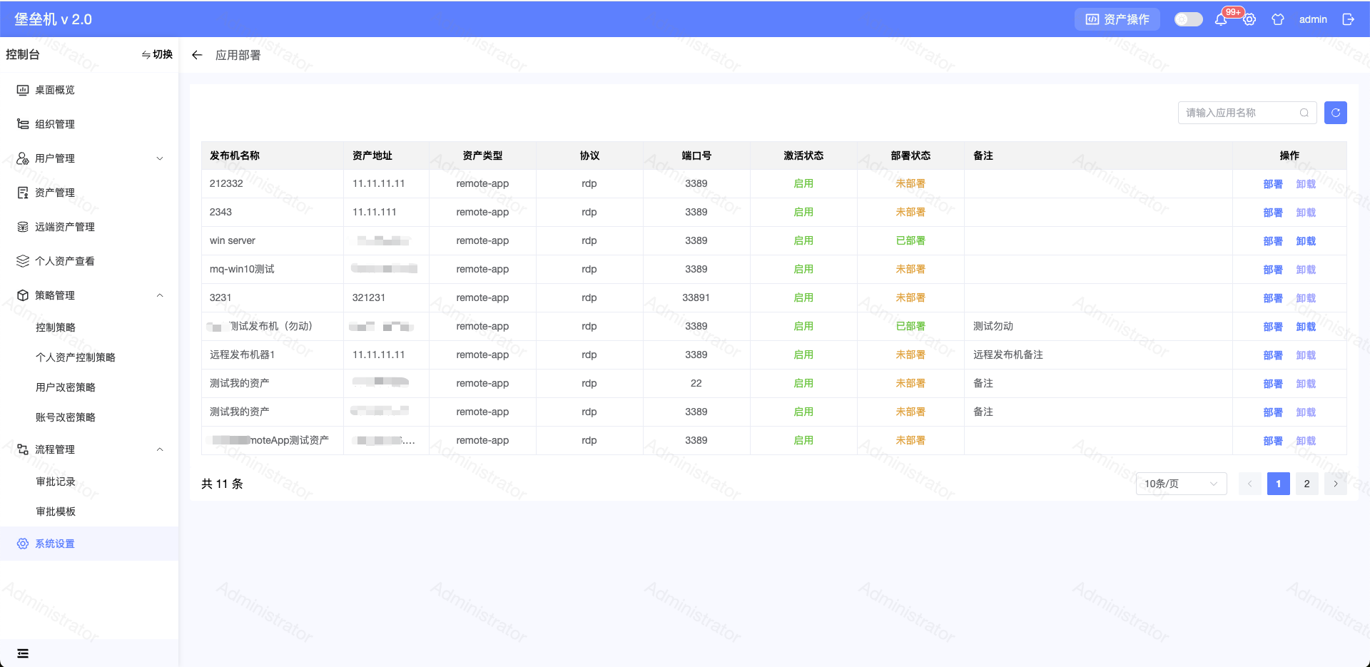Collapse the 策略管理 menu chevron
The image size is (1370, 667).
point(160,295)
